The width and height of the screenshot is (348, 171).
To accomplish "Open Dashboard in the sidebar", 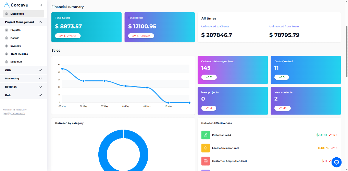I will pos(24,14).
